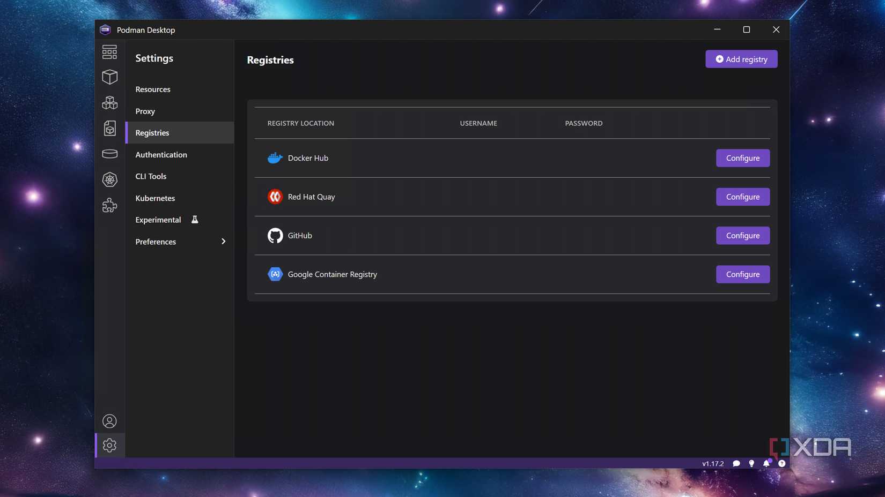The width and height of the screenshot is (885, 497).
Task: Open the Pods view icon
Action: 109,102
